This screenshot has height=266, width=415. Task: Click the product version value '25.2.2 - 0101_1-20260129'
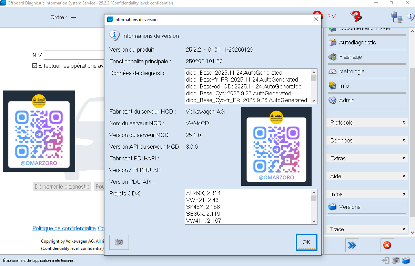(220, 50)
